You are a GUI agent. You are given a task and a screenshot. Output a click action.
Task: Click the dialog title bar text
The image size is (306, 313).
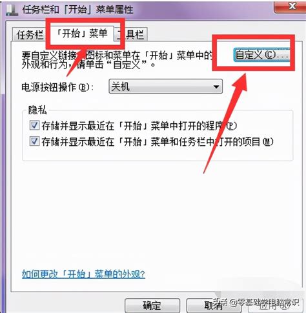click(x=77, y=10)
